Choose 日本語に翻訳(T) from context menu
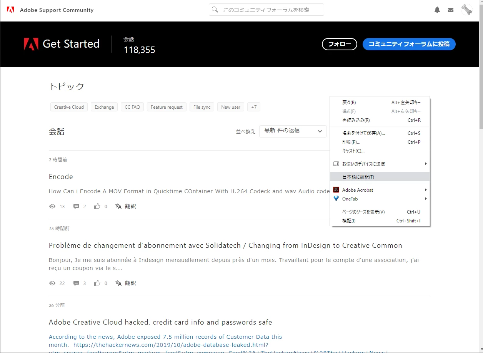The height and width of the screenshot is (353, 483). (380, 177)
